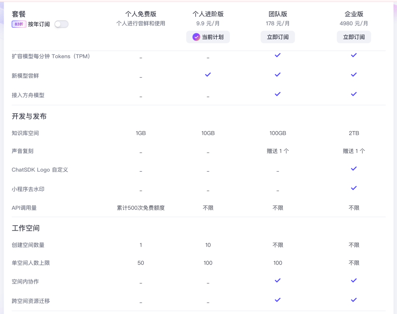Click 个人进阶版 checkmark in 新模型尝鲜 row
397x314 pixels.
[208, 75]
